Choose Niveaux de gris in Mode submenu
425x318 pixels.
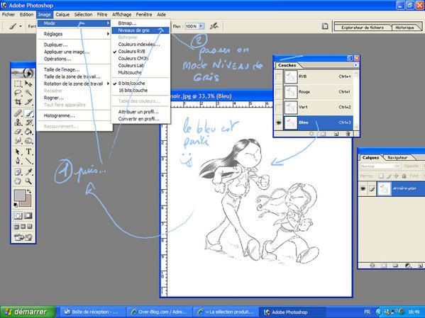click(140, 30)
